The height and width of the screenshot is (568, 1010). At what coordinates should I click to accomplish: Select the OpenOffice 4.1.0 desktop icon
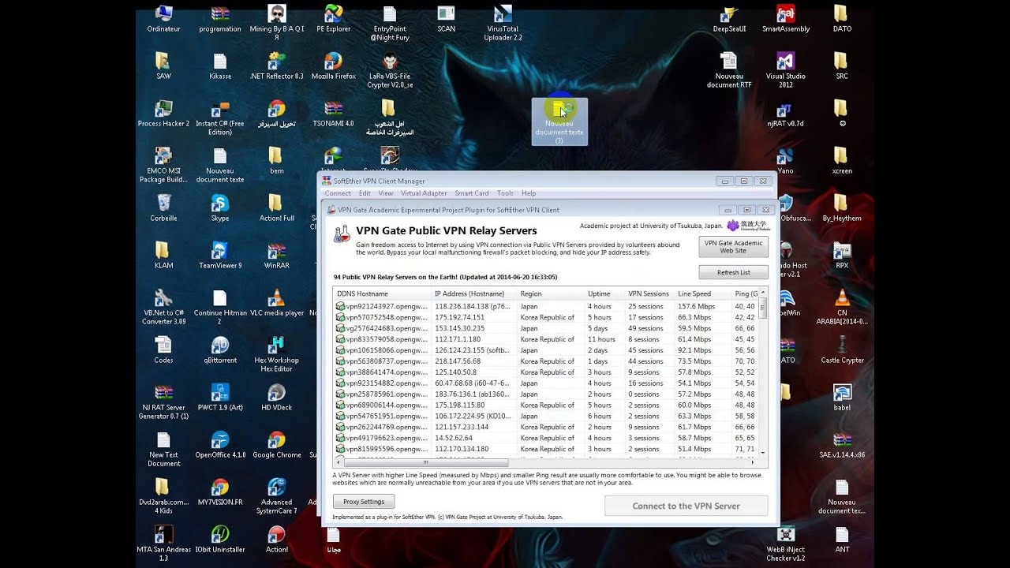point(220,445)
